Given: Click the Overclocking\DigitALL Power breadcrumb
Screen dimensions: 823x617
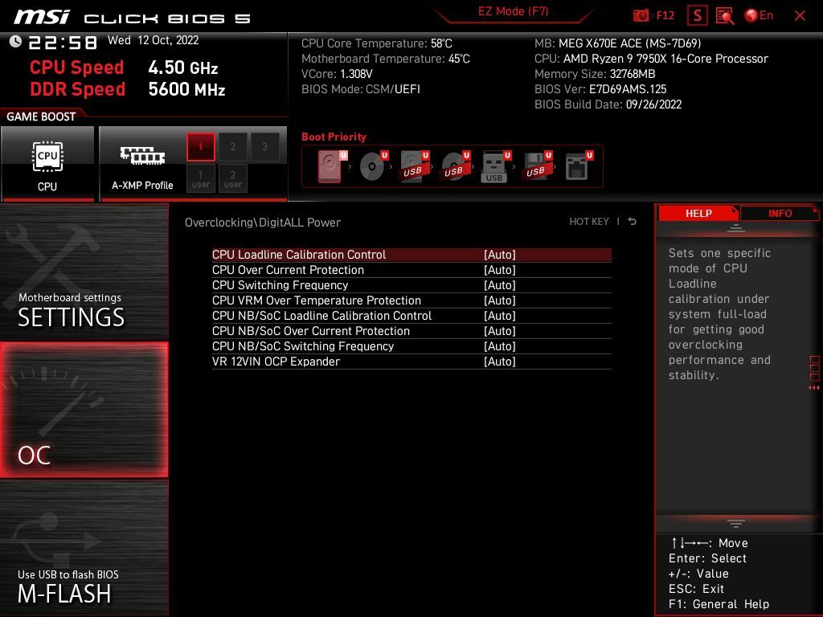Looking at the screenshot, I should click(x=263, y=223).
